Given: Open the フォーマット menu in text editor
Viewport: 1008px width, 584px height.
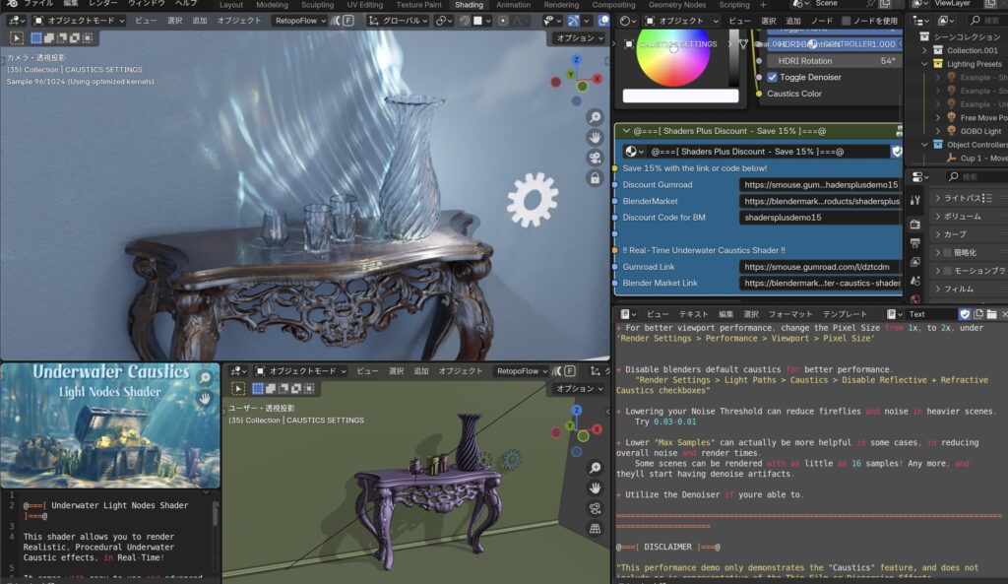Looking at the screenshot, I should (790, 314).
